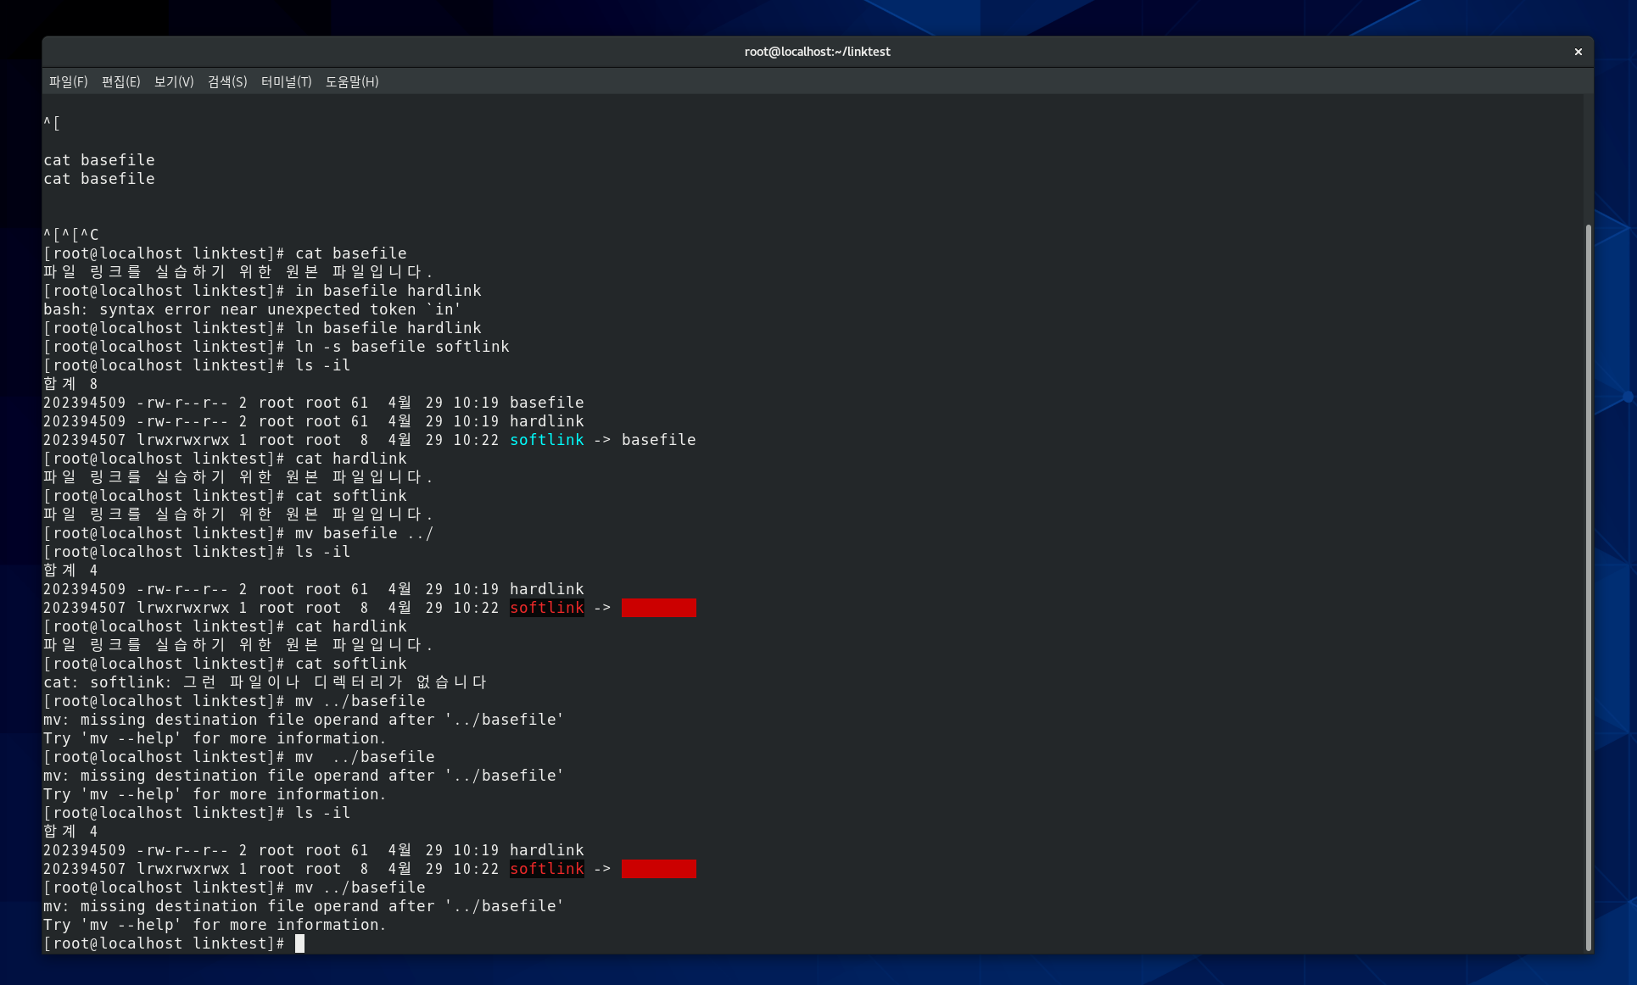Click the first red blocked link target

(x=658, y=608)
